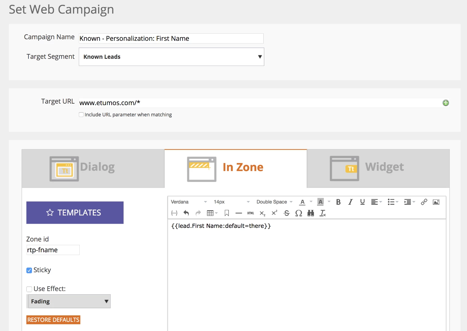The image size is (467, 331).
Task: Uncheck the Sticky checkbox
Action: tap(29, 270)
